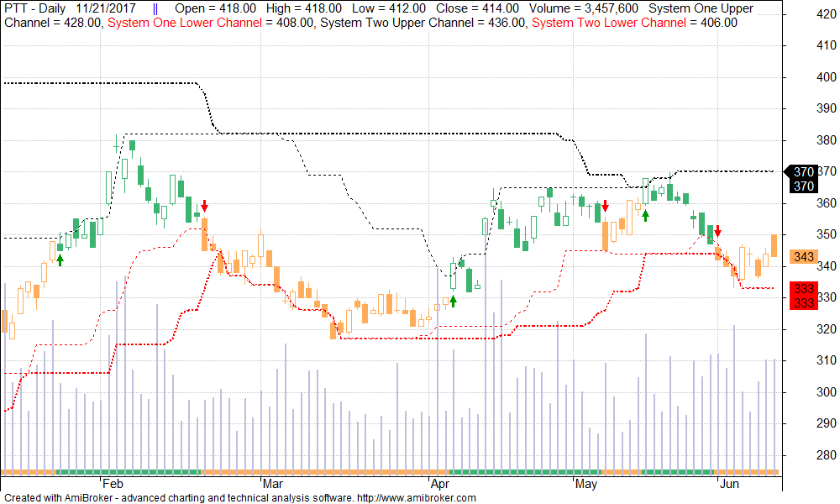840x504 pixels.
Task: Click the 400 level on the price axis
Action: coord(804,76)
